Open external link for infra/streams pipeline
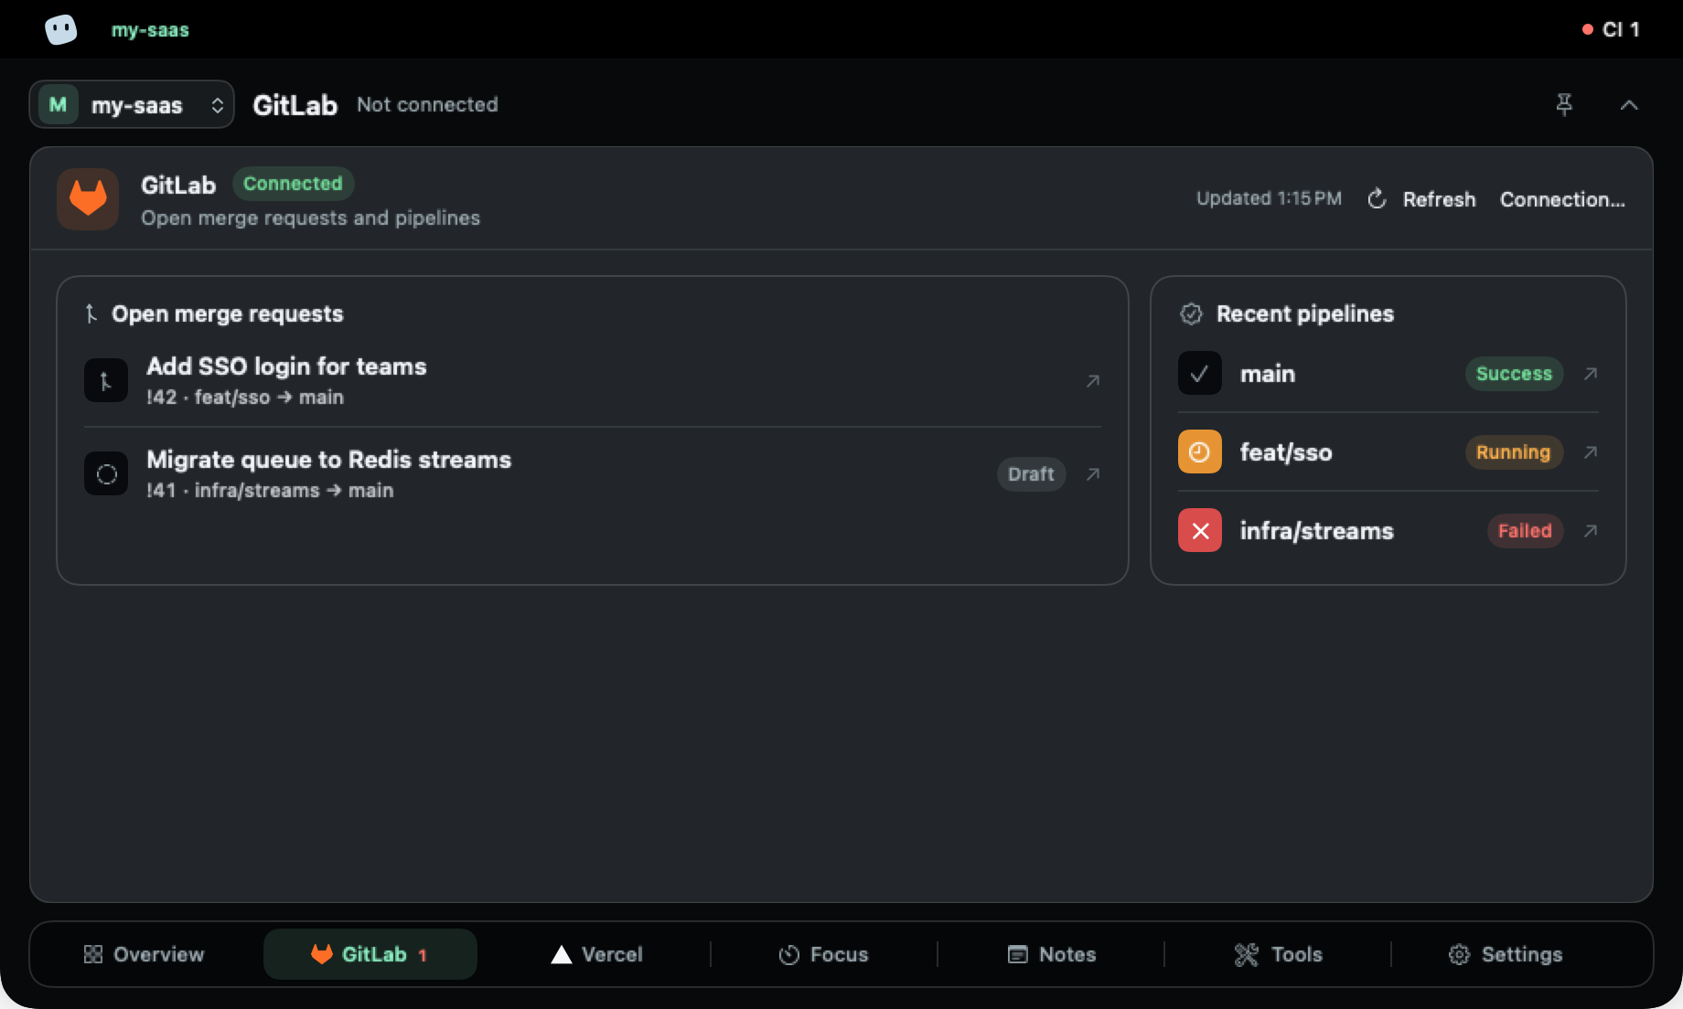 pos(1591,531)
